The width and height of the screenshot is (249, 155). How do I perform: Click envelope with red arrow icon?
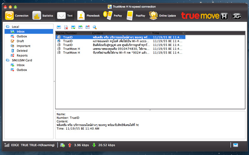(x=88, y=27)
